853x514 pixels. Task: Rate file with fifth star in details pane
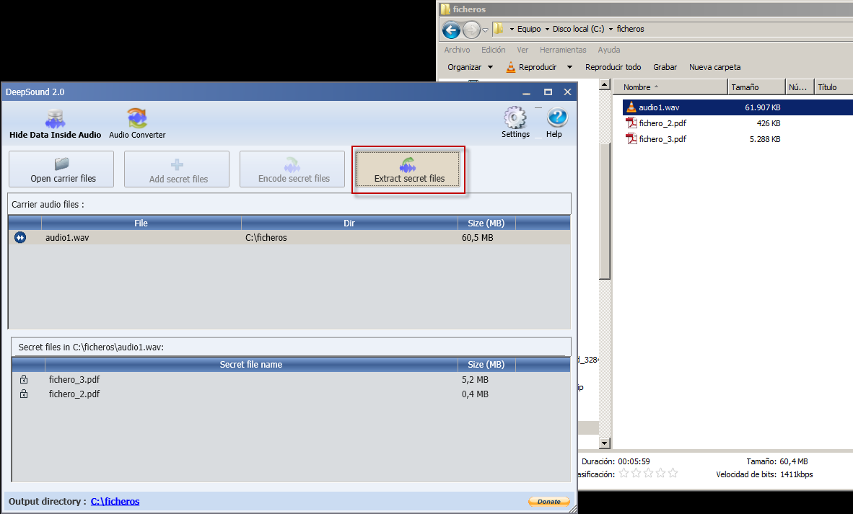tap(673, 473)
